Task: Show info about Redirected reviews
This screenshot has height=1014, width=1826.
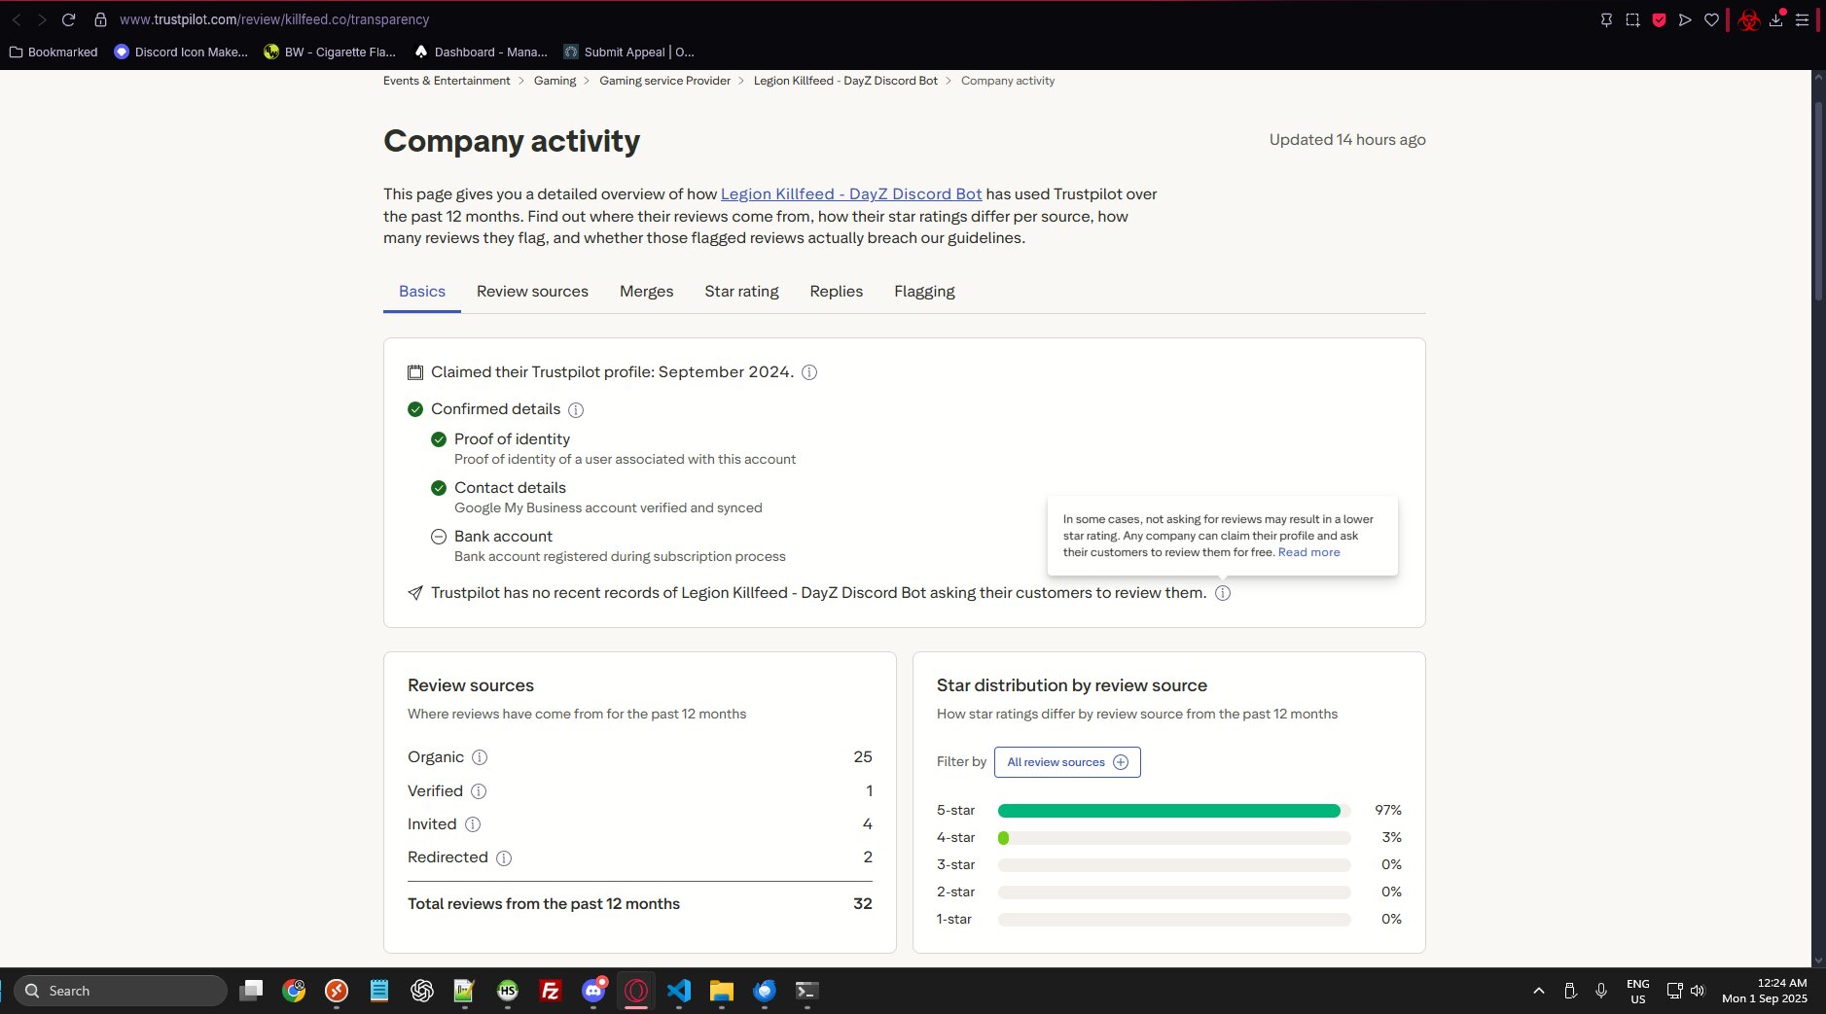Action: click(504, 858)
